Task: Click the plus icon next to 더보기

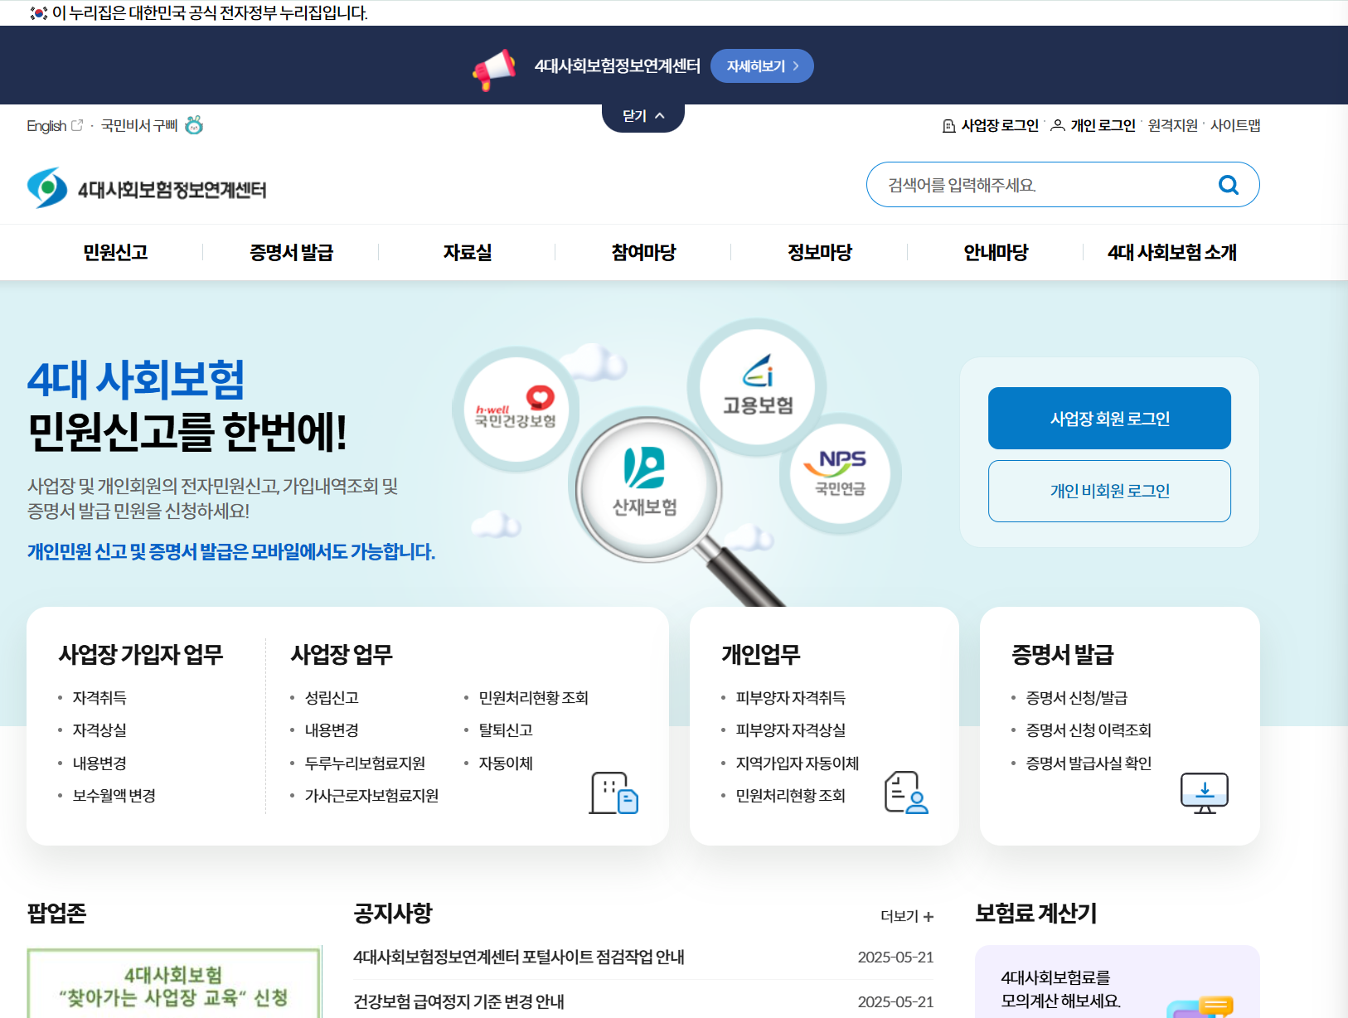Action: click(929, 916)
